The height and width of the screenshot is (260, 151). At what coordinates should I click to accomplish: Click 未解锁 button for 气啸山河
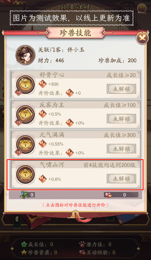[121, 179]
